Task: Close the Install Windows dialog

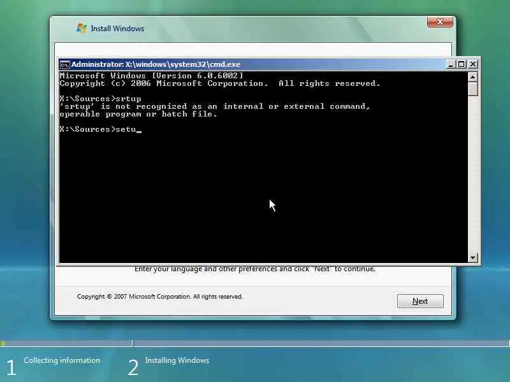Action: pyautogui.click(x=440, y=22)
